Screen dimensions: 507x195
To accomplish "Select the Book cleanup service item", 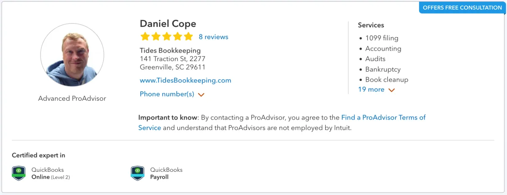I will [387, 80].
